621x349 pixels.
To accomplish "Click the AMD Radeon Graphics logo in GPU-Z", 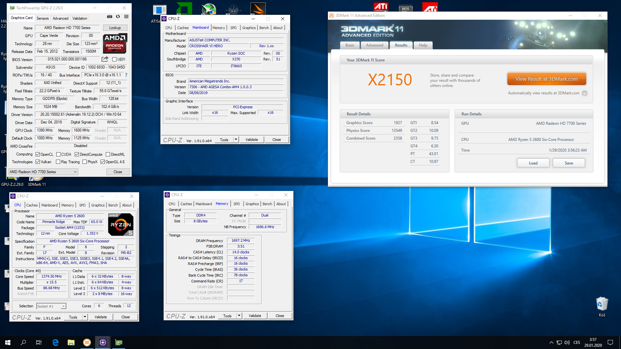I will click(115, 43).
